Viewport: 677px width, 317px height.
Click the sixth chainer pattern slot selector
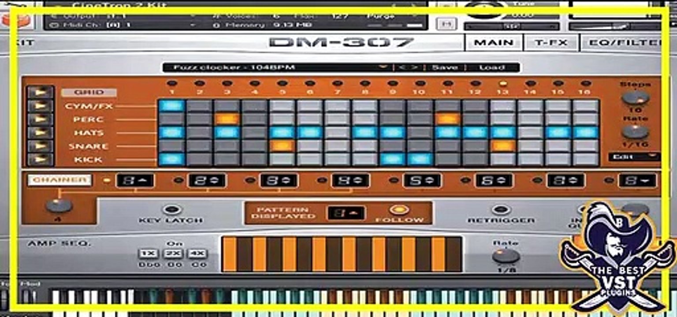pyautogui.click(x=494, y=180)
